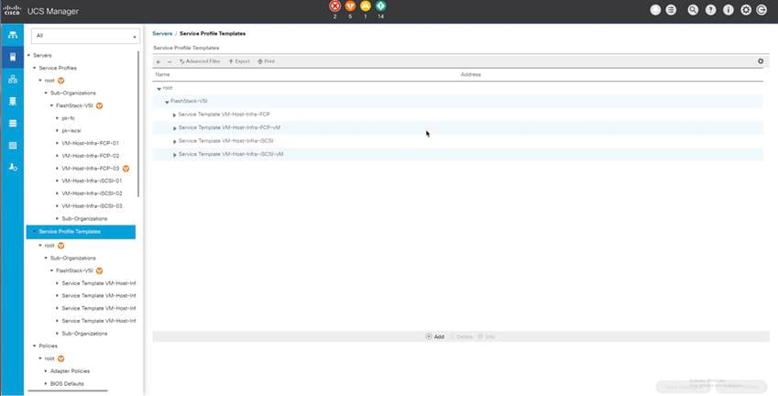Select BIOS Defaults in tree
The height and width of the screenshot is (396, 778).
pos(67,383)
